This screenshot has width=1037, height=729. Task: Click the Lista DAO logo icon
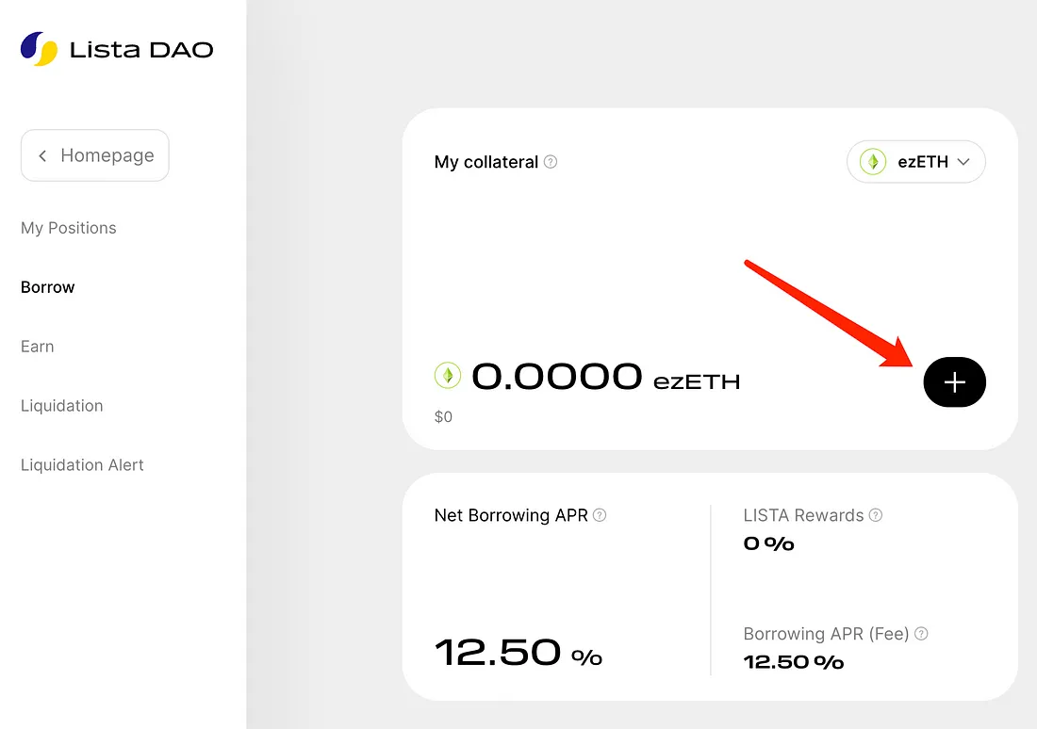coord(40,49)
